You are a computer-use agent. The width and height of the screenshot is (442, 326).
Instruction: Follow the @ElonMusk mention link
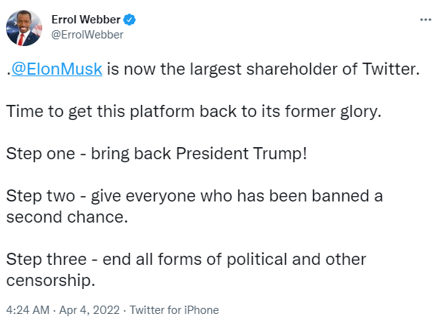(x=57, y=69)
